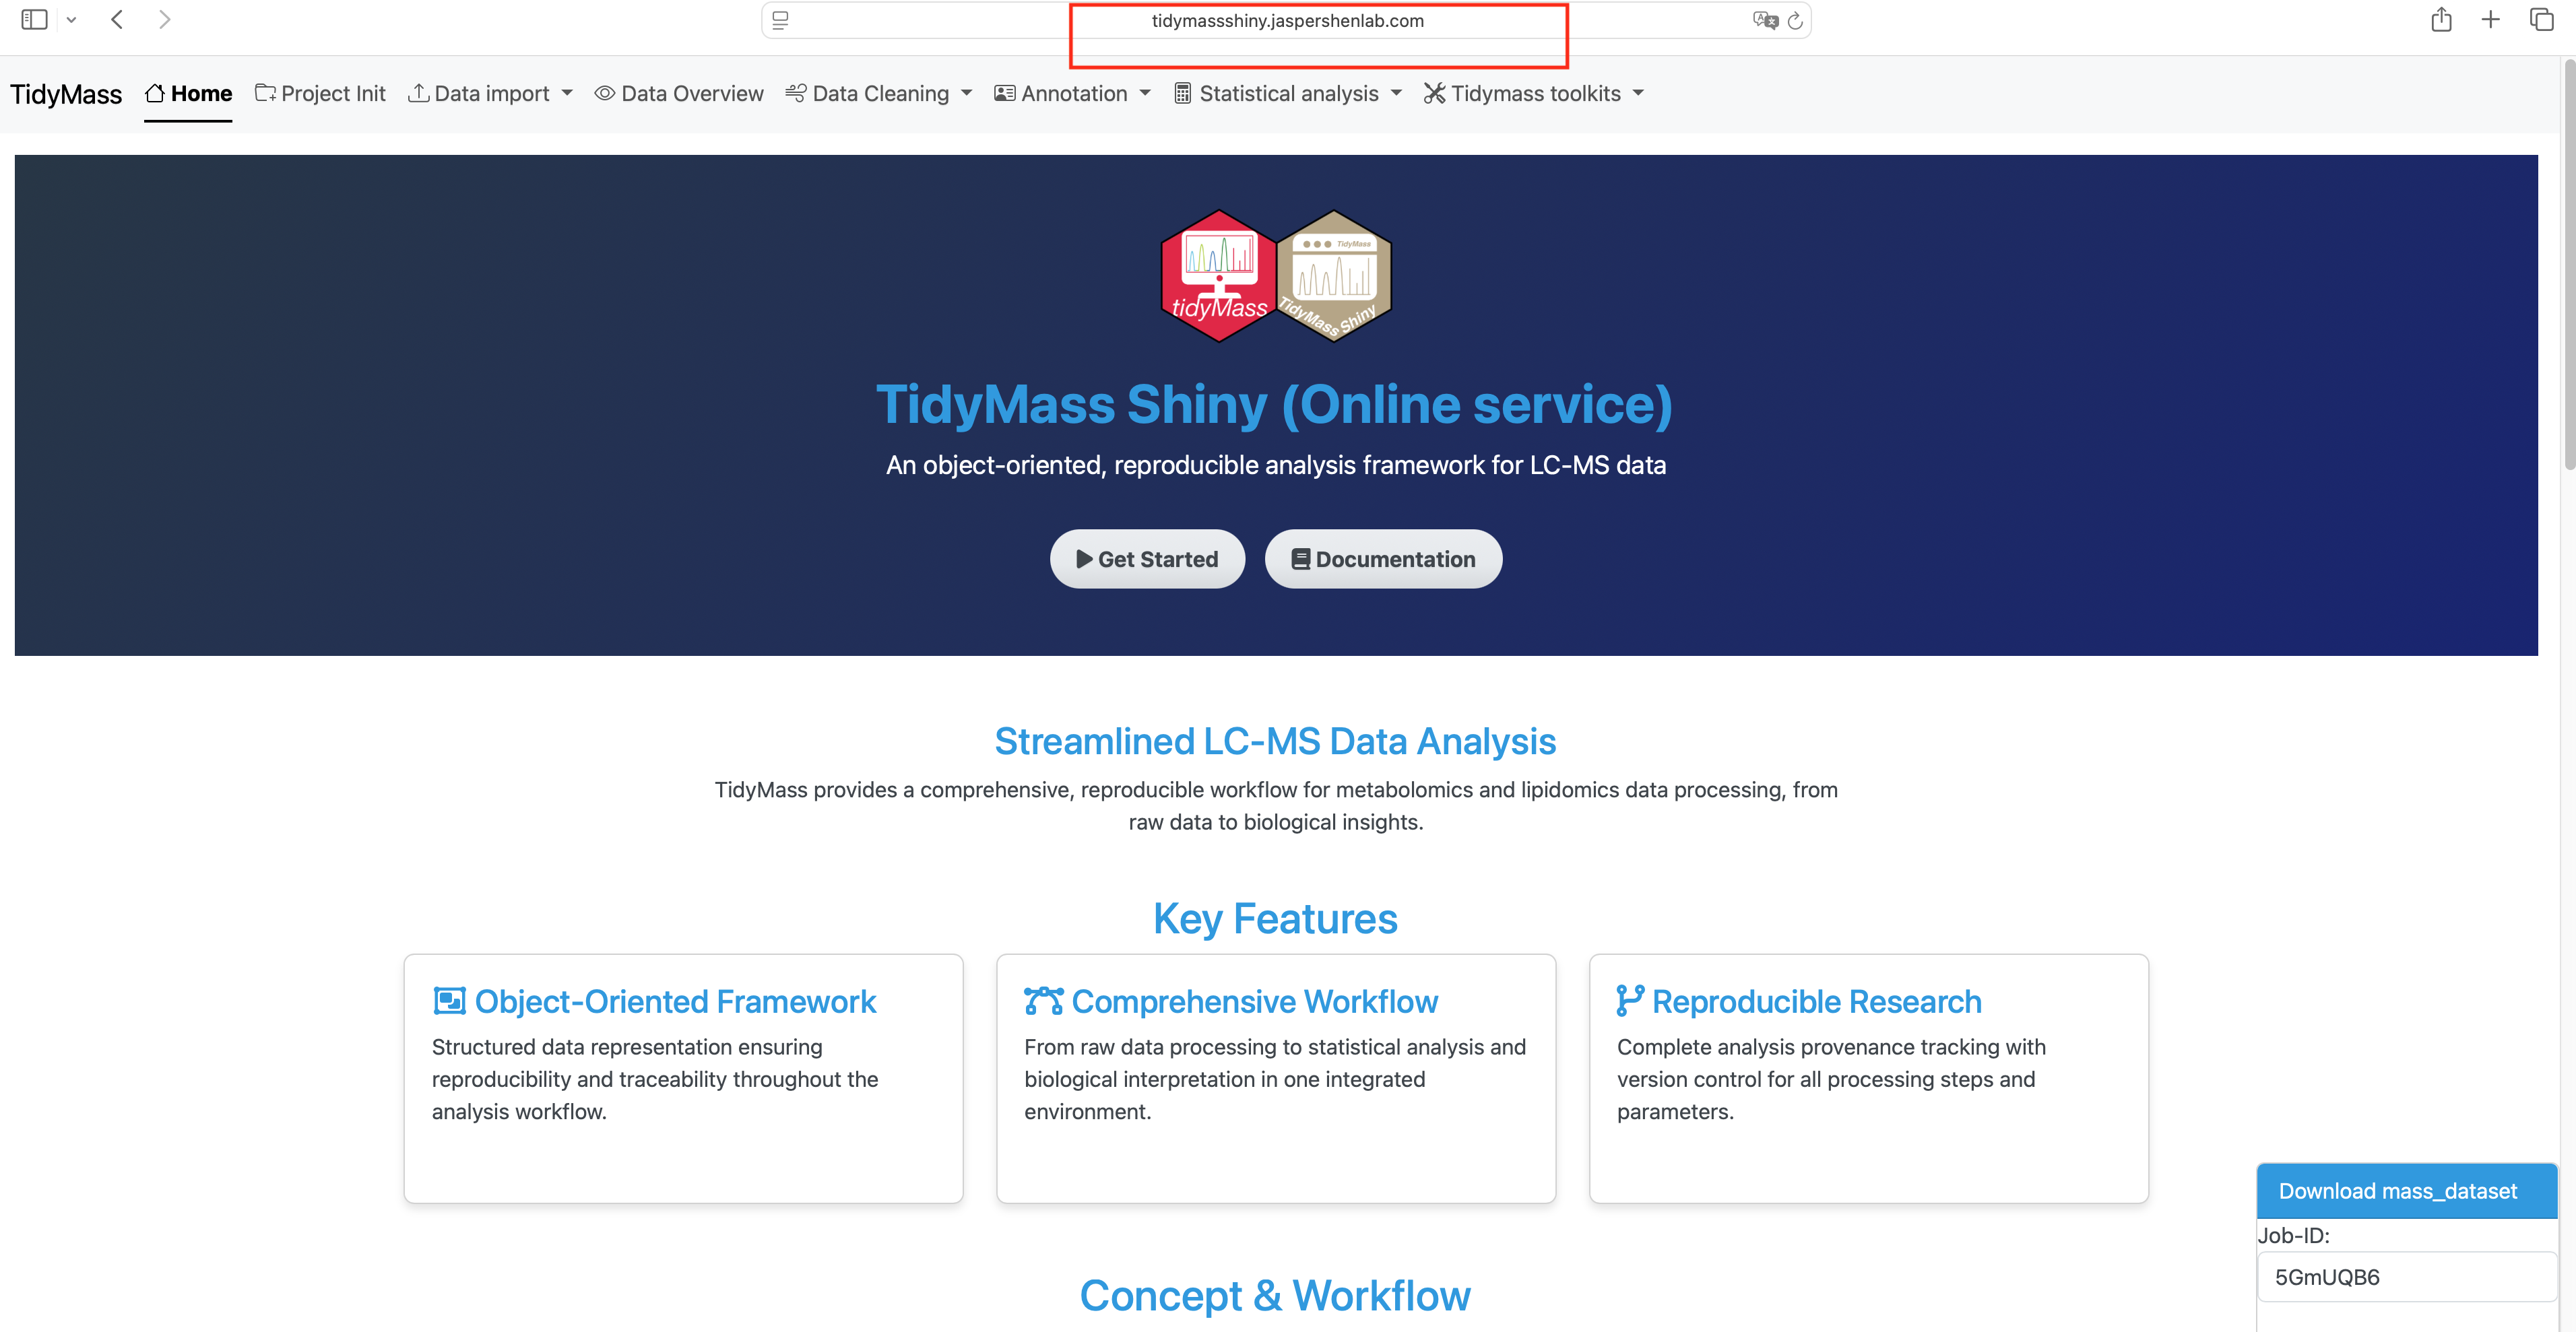Go to the Data Overview tab
This screenshot has width=2576, height=1332.
point(679,94)
